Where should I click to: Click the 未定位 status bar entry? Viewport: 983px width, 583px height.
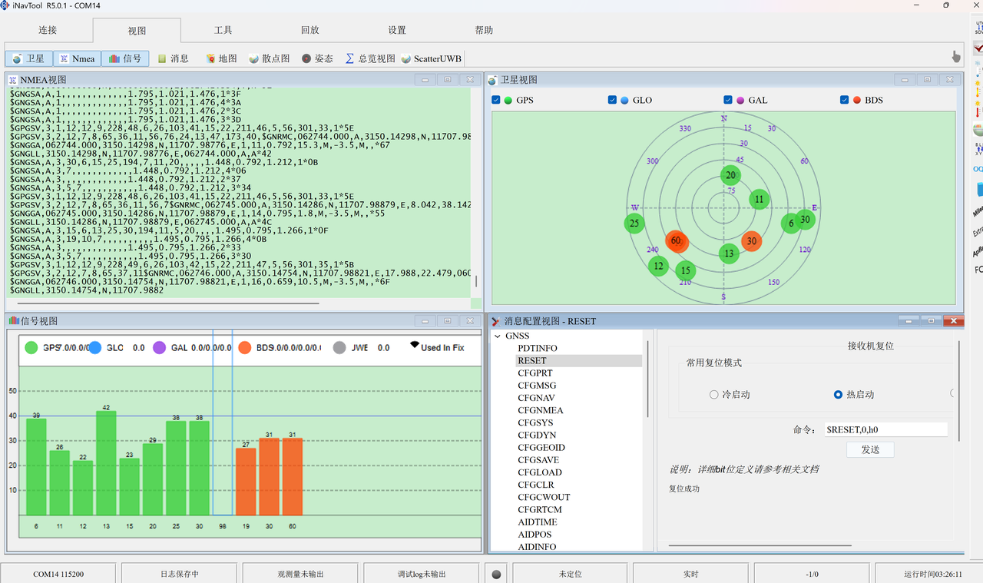(x=570, y=574)
